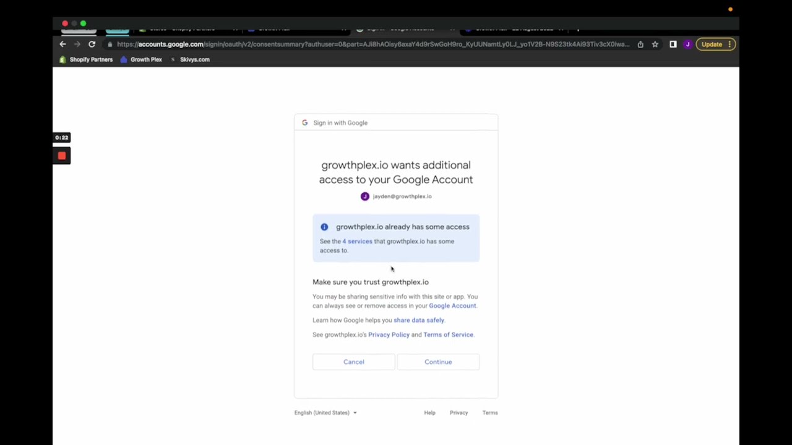Open the Terms of Service link

(x=448, y=335)
